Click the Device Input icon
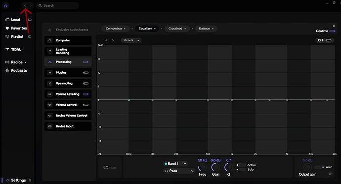The image size is (341, 184). click(x=50, y=126)
